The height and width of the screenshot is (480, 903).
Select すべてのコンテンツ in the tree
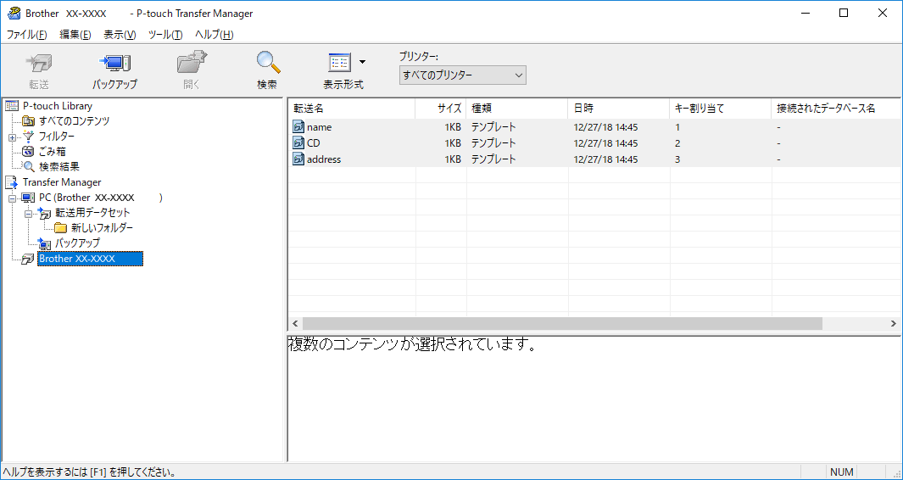(75, 121)
